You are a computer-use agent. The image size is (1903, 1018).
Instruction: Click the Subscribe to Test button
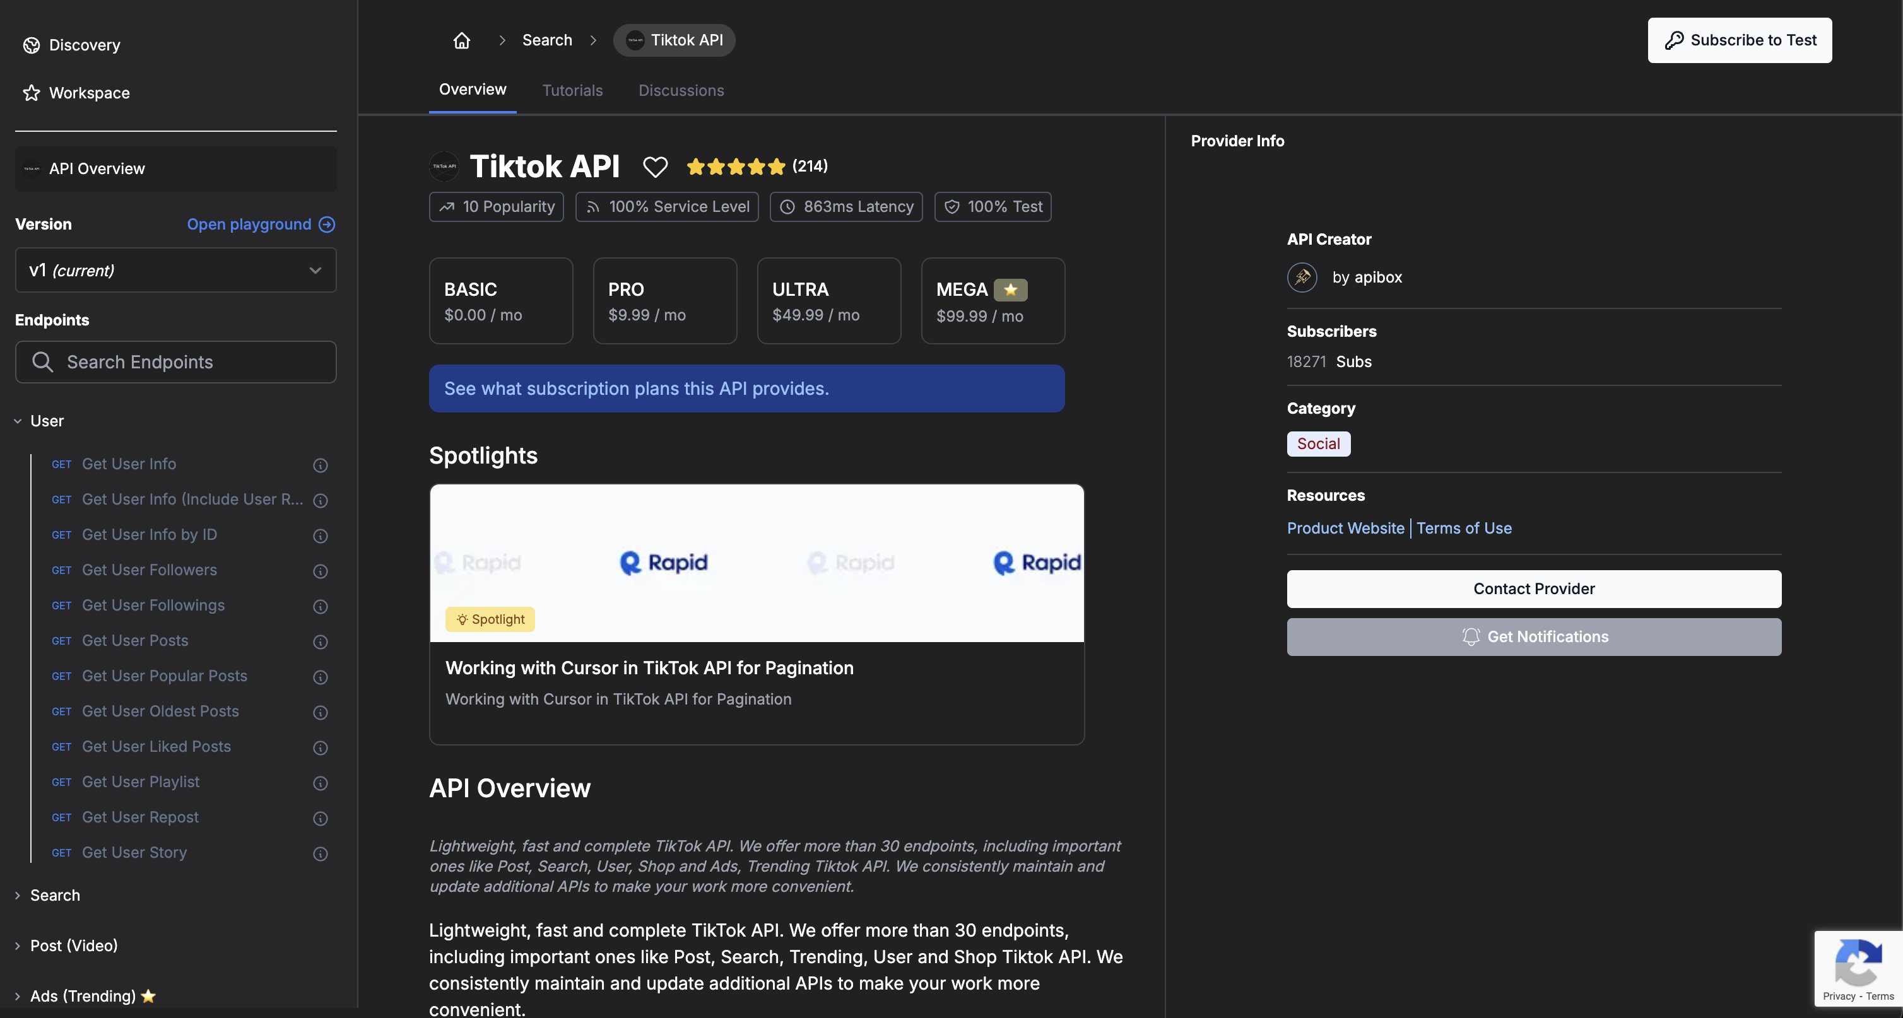click(x=1739, y=40)
